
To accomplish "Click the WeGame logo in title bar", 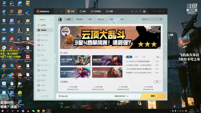I will click(x=43, y=11).
